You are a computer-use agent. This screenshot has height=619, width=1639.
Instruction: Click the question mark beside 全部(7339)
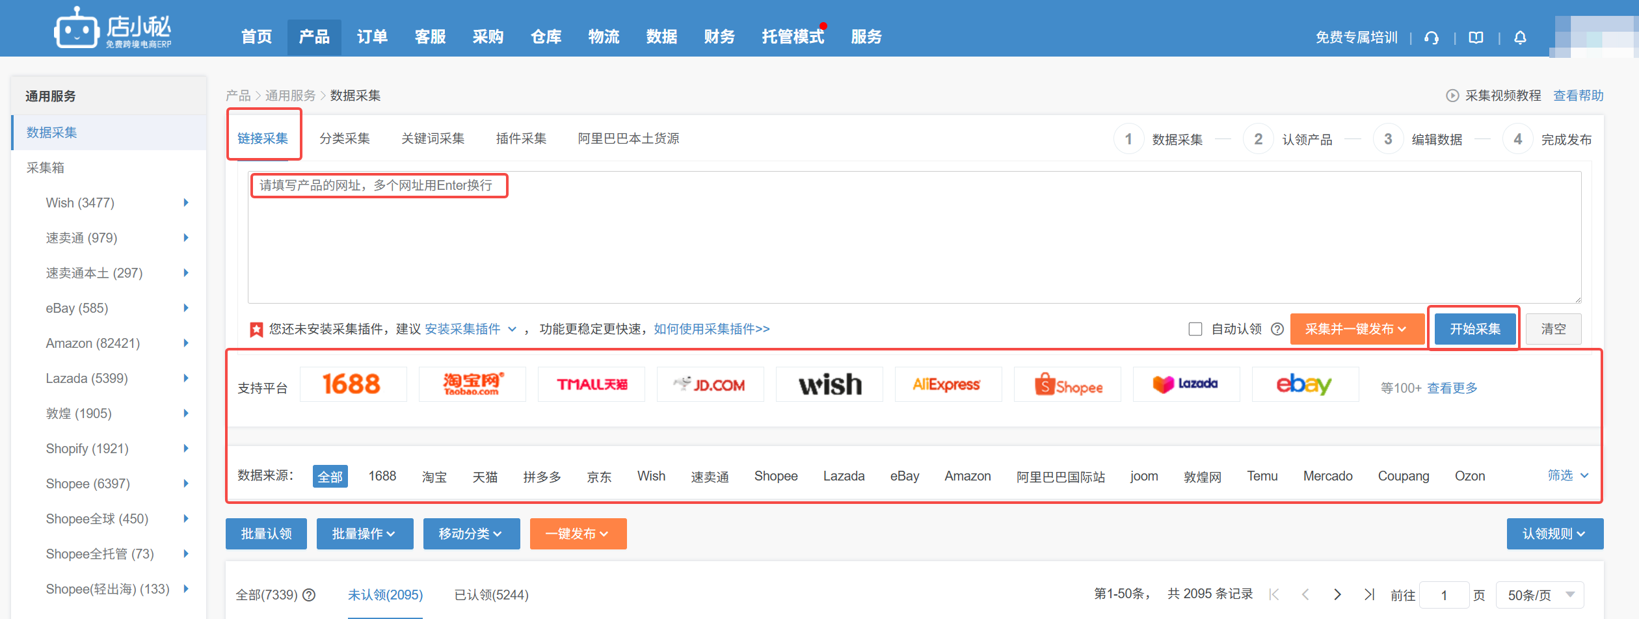click(310, 595)
